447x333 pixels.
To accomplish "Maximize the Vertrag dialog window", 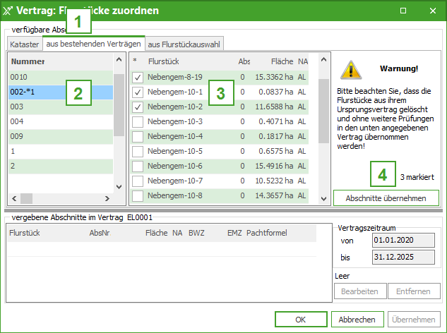I will tap(403, 11).
